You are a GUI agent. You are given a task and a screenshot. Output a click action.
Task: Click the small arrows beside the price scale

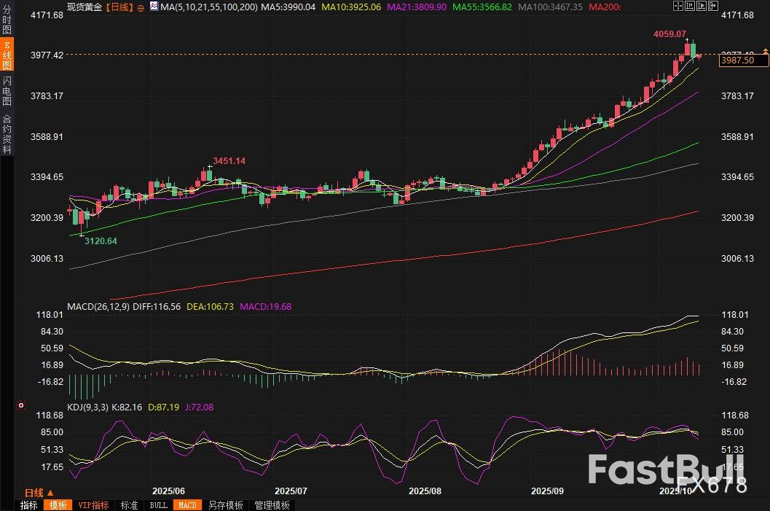pos(765,51)
